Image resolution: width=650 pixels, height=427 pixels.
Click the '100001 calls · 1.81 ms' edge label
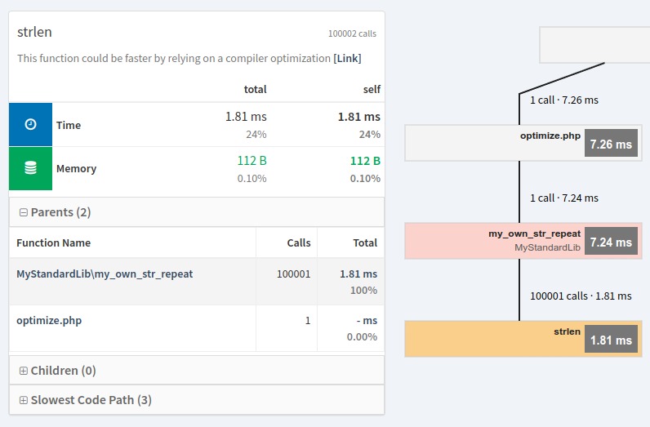(x=581, y=296)
